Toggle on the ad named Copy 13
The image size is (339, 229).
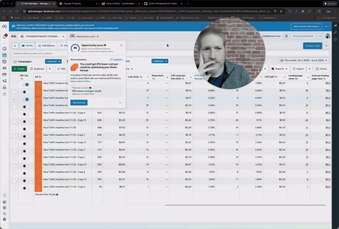click(x=25, y=121)
